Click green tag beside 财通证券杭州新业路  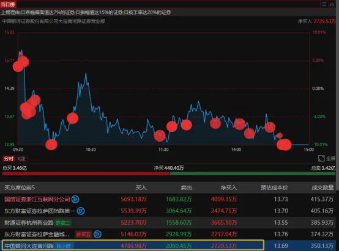63,222
